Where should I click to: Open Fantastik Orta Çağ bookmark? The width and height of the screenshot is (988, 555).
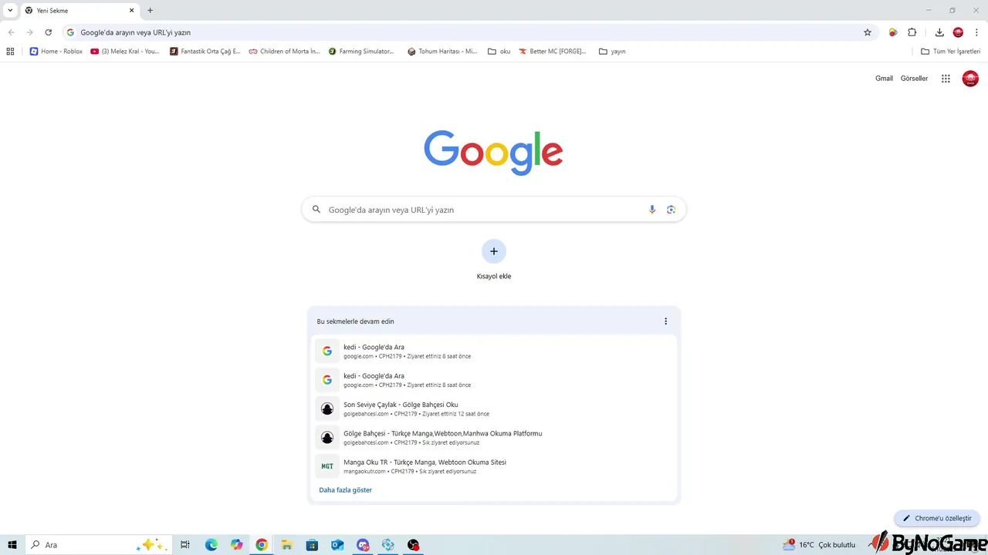click(205, 52)
